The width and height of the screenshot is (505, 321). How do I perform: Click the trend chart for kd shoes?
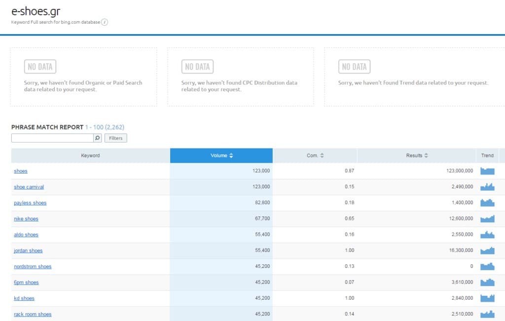tap(487, 298)
